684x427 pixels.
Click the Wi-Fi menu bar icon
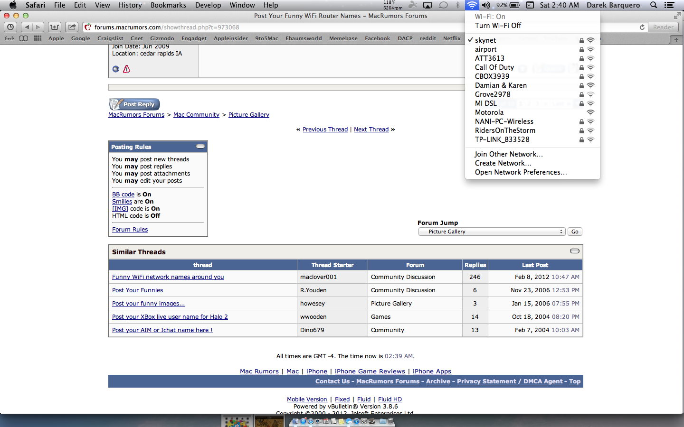point(472,5)
